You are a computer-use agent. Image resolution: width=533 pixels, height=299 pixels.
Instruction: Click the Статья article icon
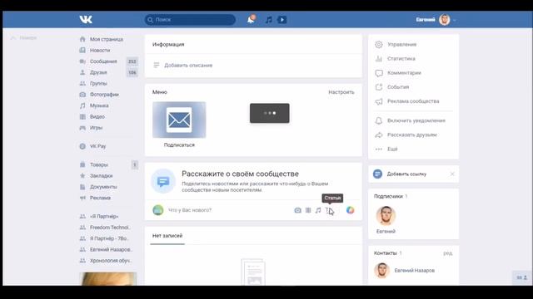coord(328,210)
